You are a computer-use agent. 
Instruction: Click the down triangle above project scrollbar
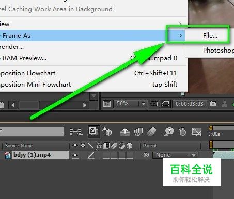pos(94,96)
